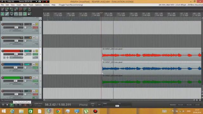This screenshot has height=114, width=203.
Task: Click the Redo toolbar icon
Action: pos(25,9)
